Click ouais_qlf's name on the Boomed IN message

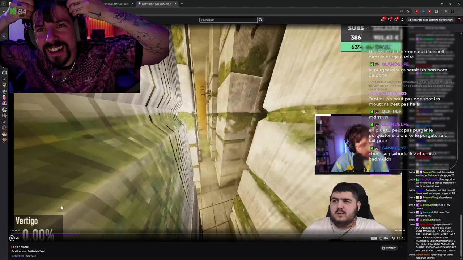click(x=428, y=205)
